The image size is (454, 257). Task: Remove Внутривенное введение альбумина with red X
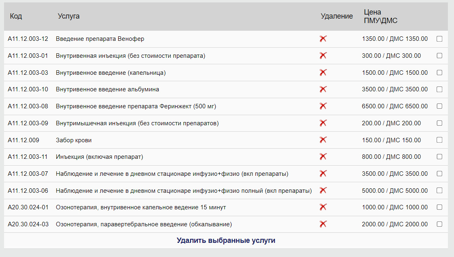pos(323,89)
